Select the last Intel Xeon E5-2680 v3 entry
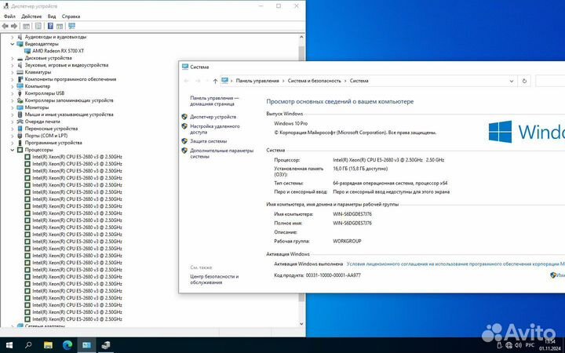 77,319
